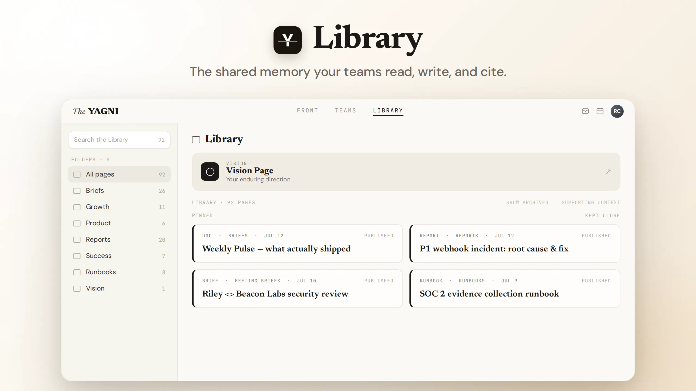Click the Briefs count 26
The image size is (696, 391).
tap(162, 191)
